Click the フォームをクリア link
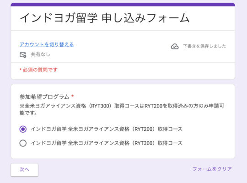This screenshot has height=183, width=247. click(x=212, y=169)
